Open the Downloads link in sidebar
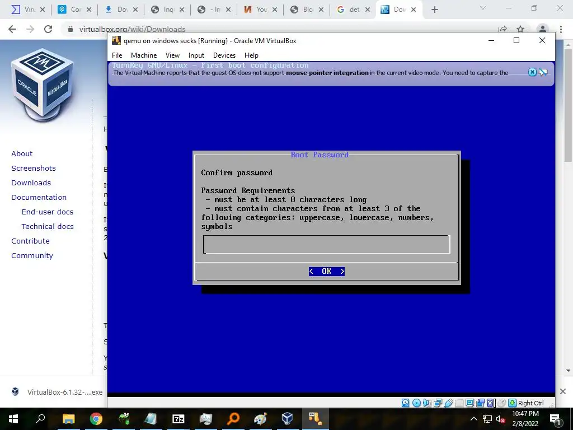Viewport: 573px width, 430px height. click(31, 183)
